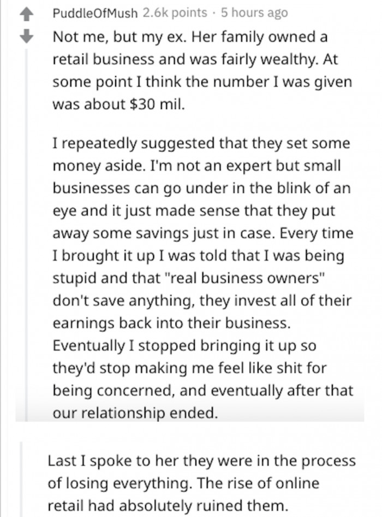Viewport: 382px width, 517px height.
Task: Click the phrase 'The rise of online'
Action: pos(258,483)
